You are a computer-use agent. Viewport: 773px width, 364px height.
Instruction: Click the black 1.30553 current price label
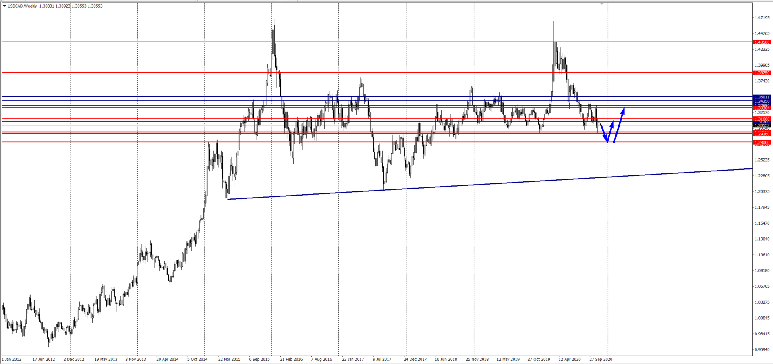(x=762, y=126)
